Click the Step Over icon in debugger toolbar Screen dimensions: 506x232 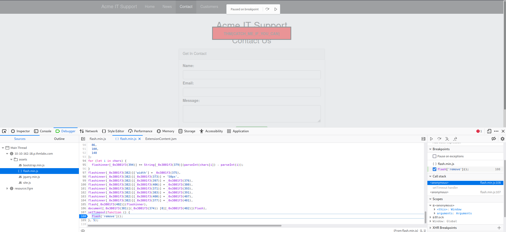[439, 139]
